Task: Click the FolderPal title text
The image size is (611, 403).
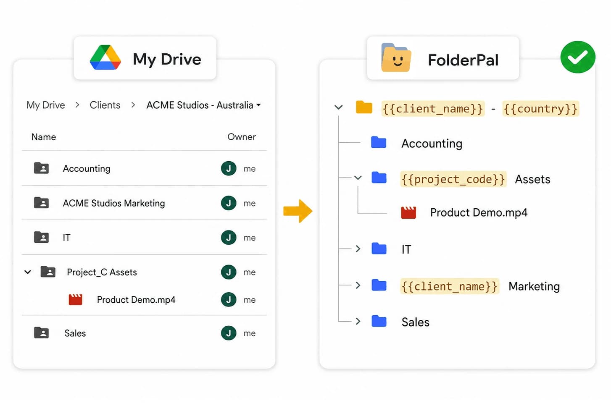Action: pos(463,60)
